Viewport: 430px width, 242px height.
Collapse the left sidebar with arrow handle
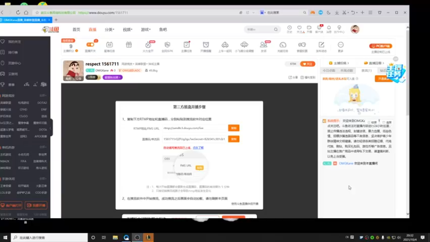click(x=51, y=128)
